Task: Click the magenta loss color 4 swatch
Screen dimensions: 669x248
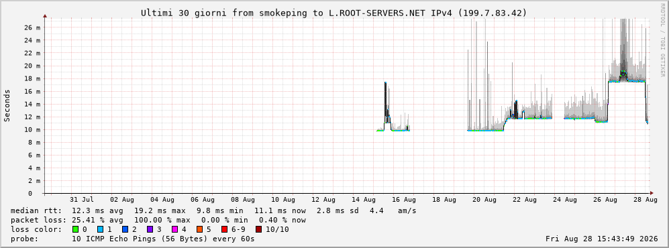Action: point(175,230)
